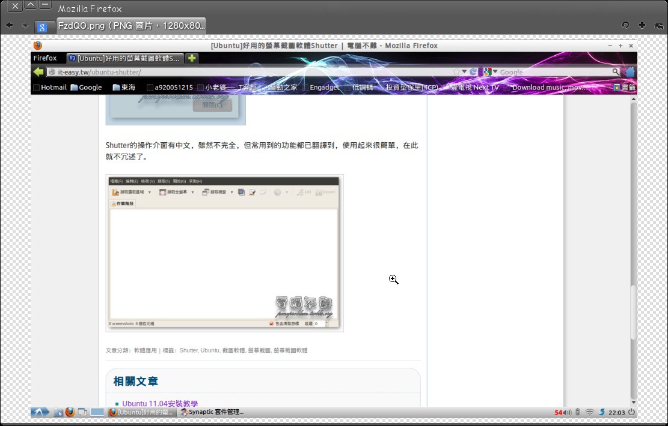Viewport: 668px width, 426px height.
Task: Click Shutter's 擷取全螢幕 full screen capture icon
Action: (162, 192)
